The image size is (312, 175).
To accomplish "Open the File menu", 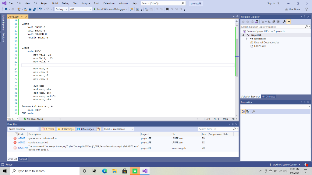I will [11, 3].
